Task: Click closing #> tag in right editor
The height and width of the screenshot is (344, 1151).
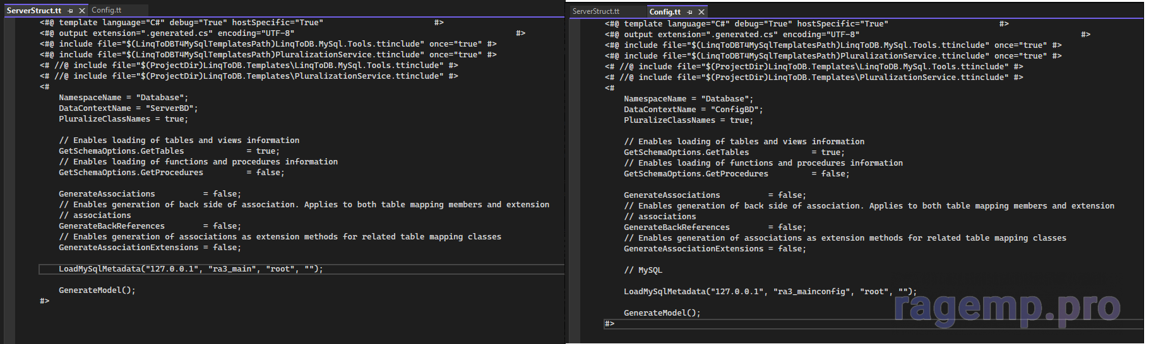Action: [x=609, y=324]
